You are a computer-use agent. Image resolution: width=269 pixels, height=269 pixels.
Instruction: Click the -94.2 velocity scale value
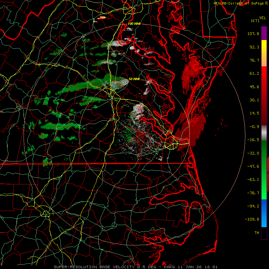pyautogui.click(x=253, y=206)
